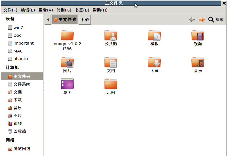Open the 视频 folder icon in main pane
Viewport: 227px width, 156px height.
pos(198,35)
